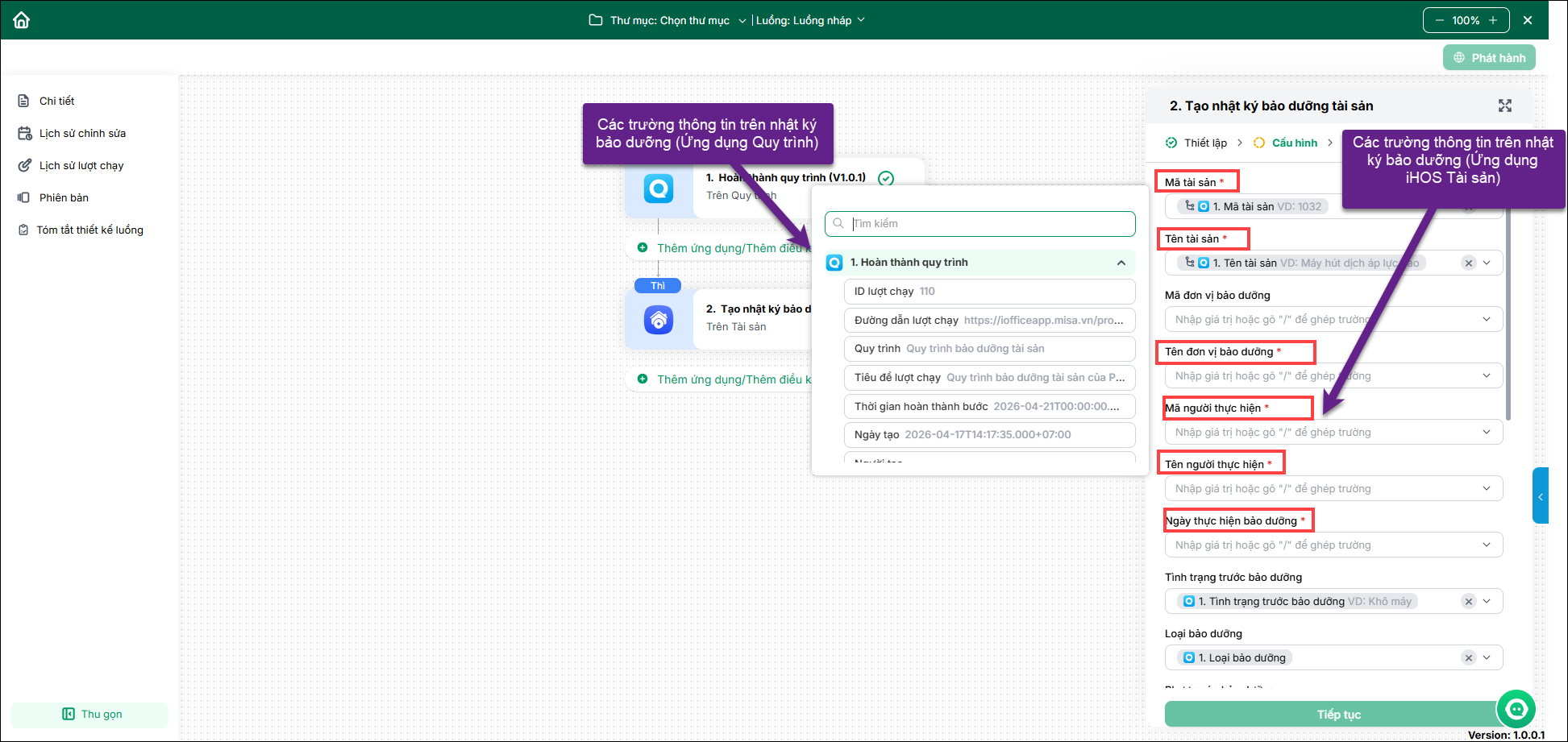The image size is (1568, 742).
Task: Click zoom out minus icon
Action: click(x=1440, y=20)
